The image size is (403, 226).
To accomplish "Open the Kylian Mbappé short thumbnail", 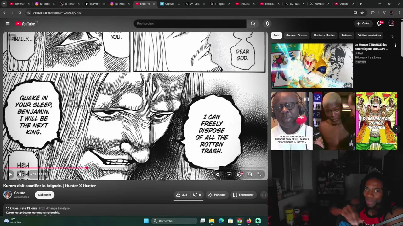I will click(x=292, y=121).
